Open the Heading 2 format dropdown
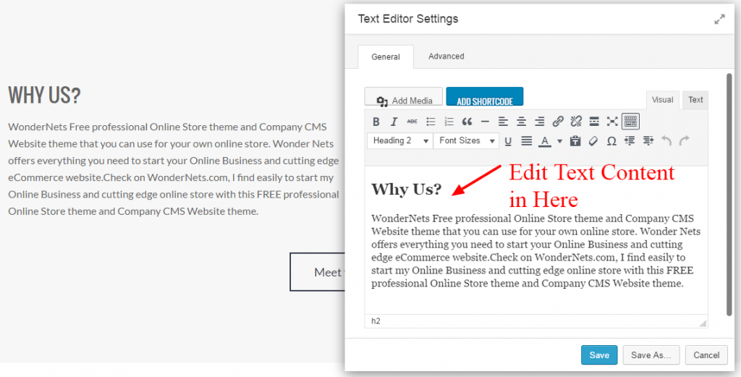Screen dimensions: 741x377 (401, 140)
